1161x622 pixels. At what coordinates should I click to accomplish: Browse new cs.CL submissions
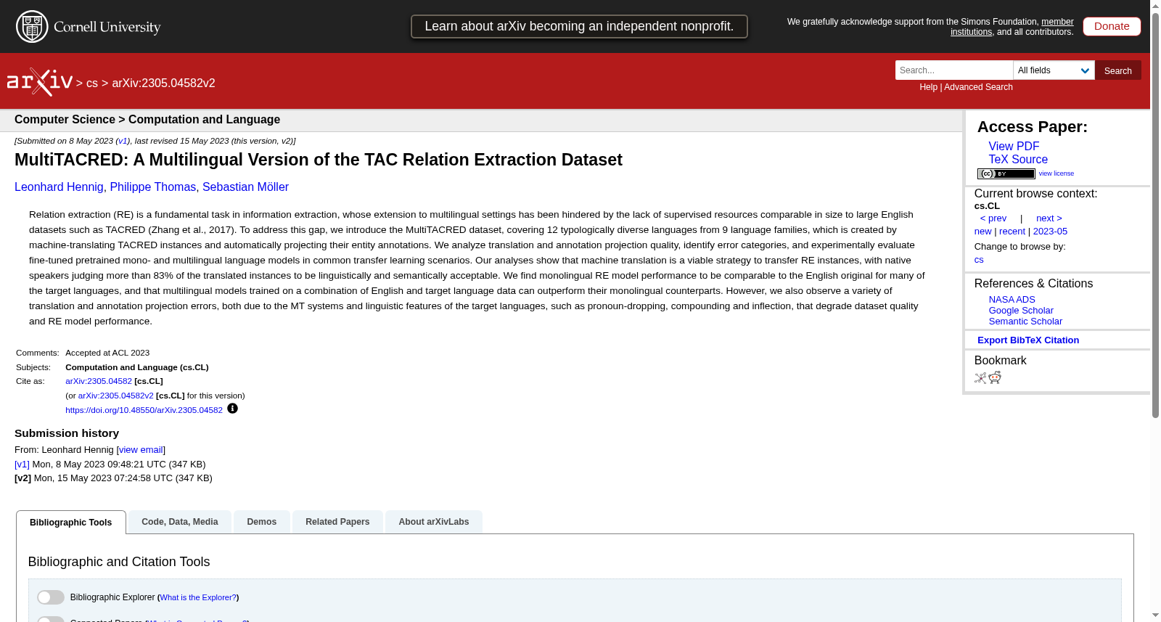pos(982,232)
